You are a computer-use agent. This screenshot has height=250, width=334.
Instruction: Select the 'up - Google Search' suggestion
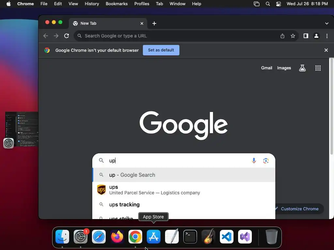[x=184, y=175]
